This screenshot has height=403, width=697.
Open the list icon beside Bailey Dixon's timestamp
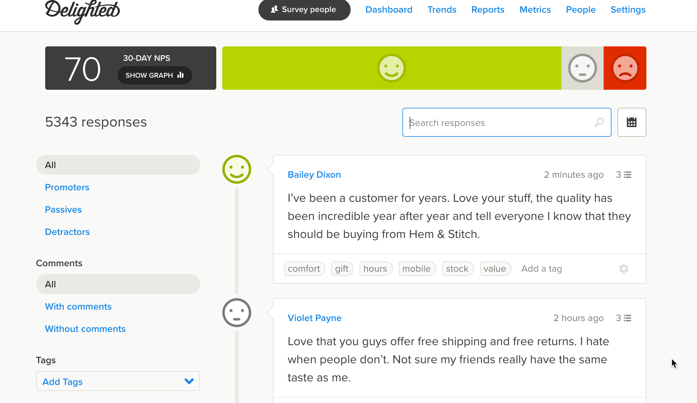pyautogui.click(x=627, y=175)
